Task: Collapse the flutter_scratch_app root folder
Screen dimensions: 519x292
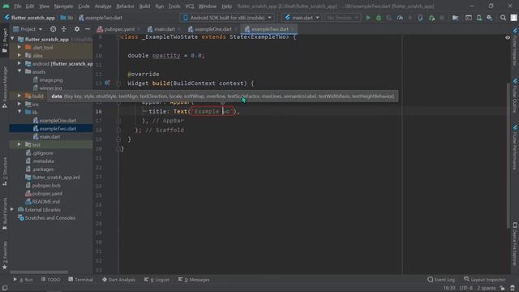Action: tap(13, 39)
